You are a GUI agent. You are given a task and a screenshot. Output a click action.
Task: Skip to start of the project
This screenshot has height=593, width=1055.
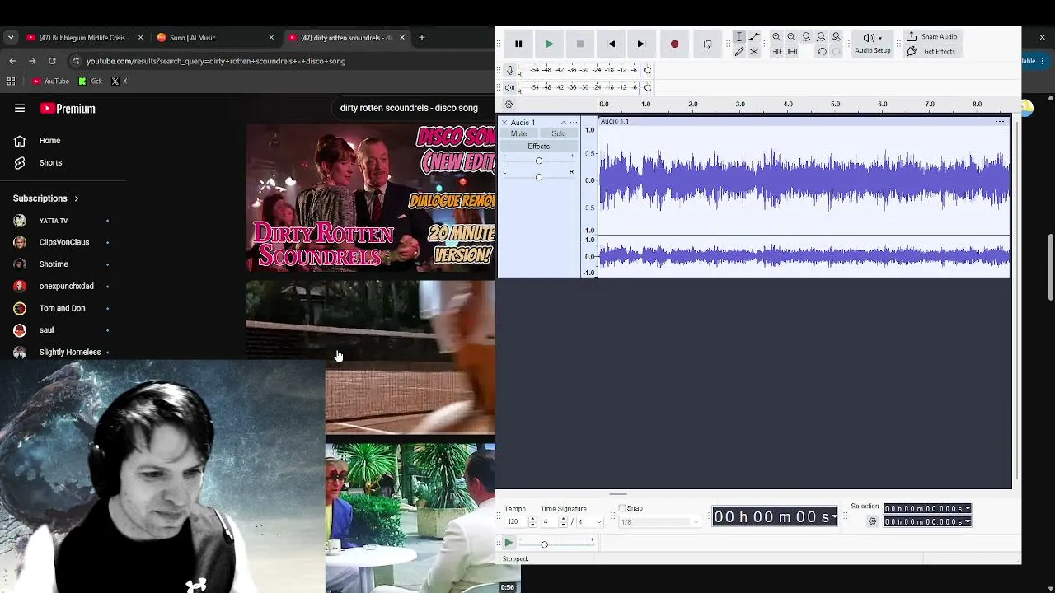point(611,44)
